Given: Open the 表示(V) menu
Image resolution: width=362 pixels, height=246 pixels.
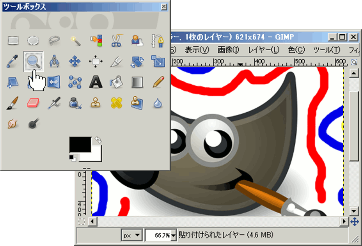Looking at the screenshot, I should coord(197,50).
